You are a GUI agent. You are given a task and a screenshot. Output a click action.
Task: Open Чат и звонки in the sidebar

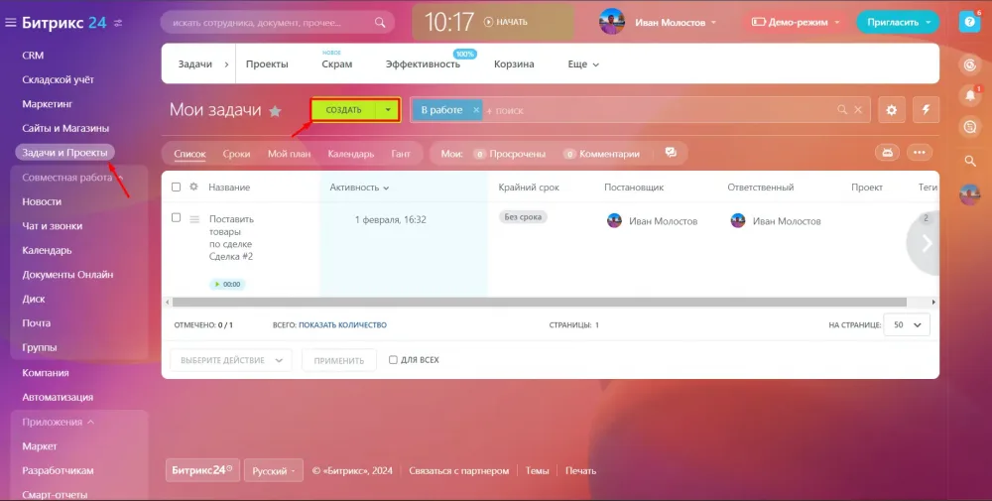pyautogui.click(x=53, y=226)
